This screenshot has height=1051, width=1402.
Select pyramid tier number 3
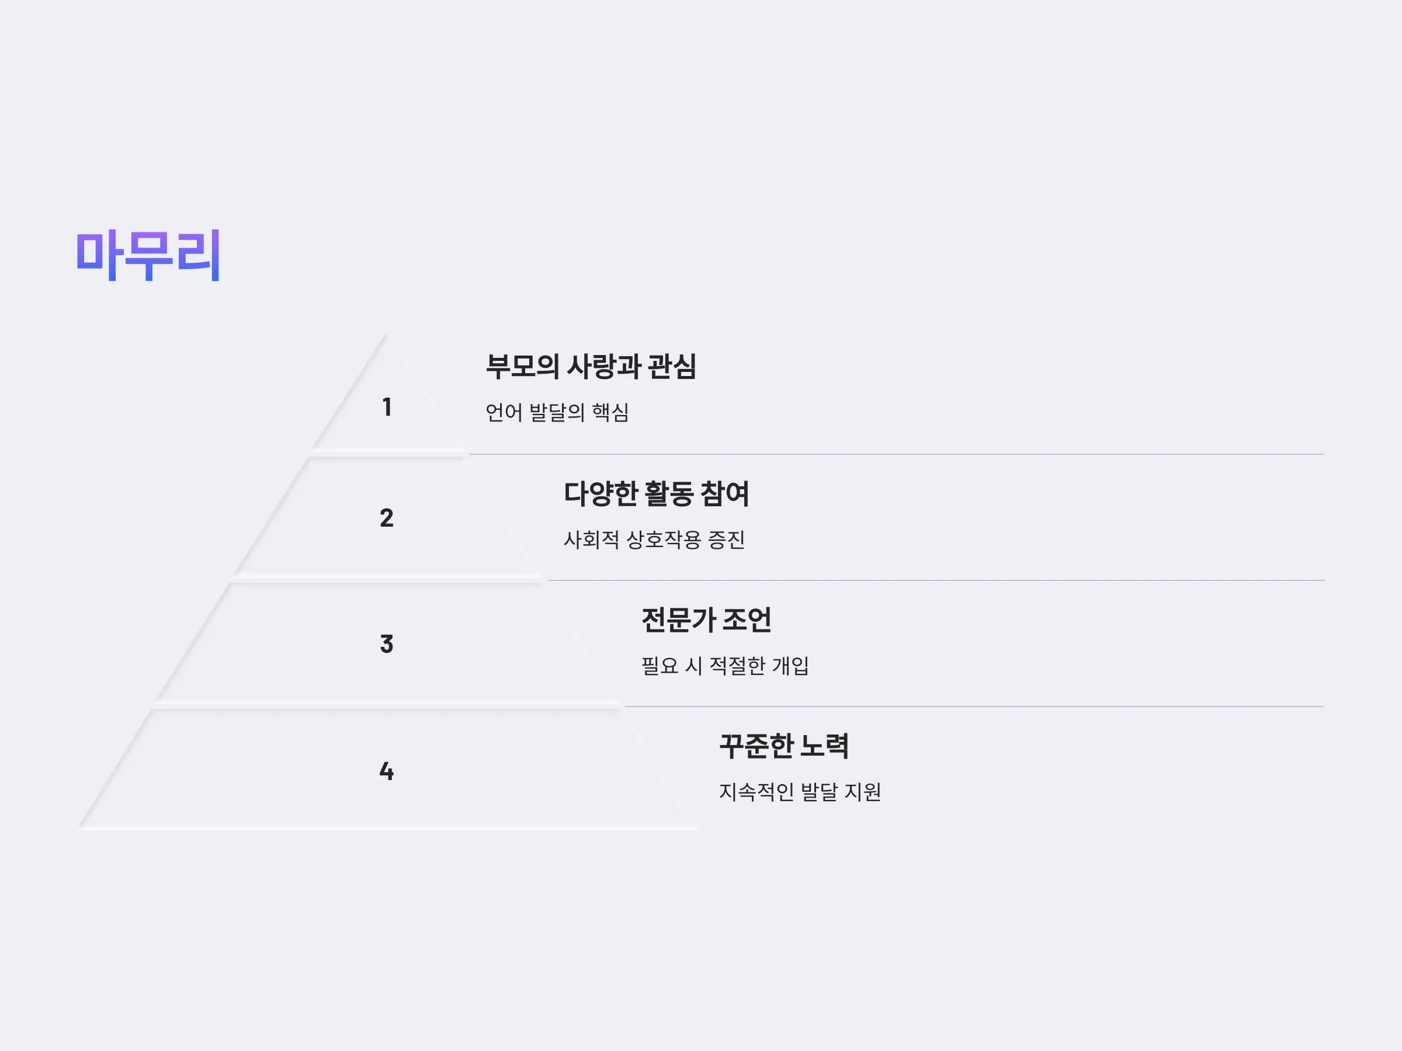[387, 643]
